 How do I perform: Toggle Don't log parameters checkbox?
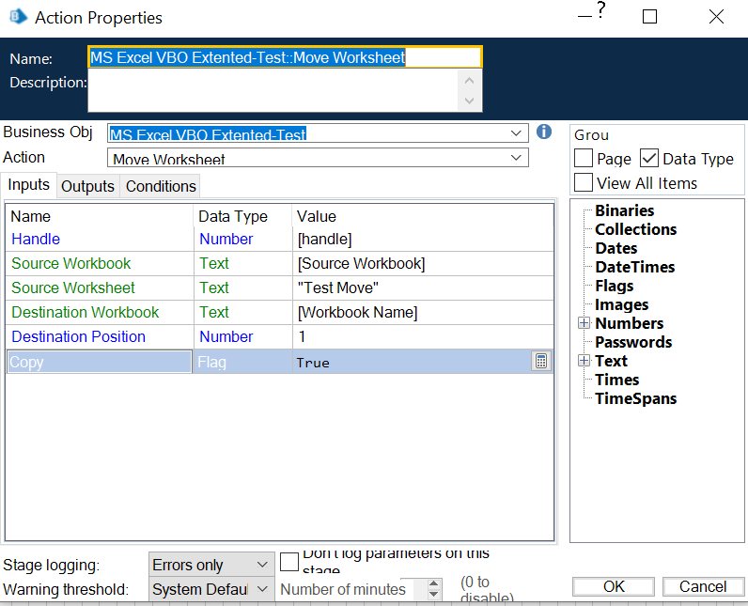click(x=289, y=562)
